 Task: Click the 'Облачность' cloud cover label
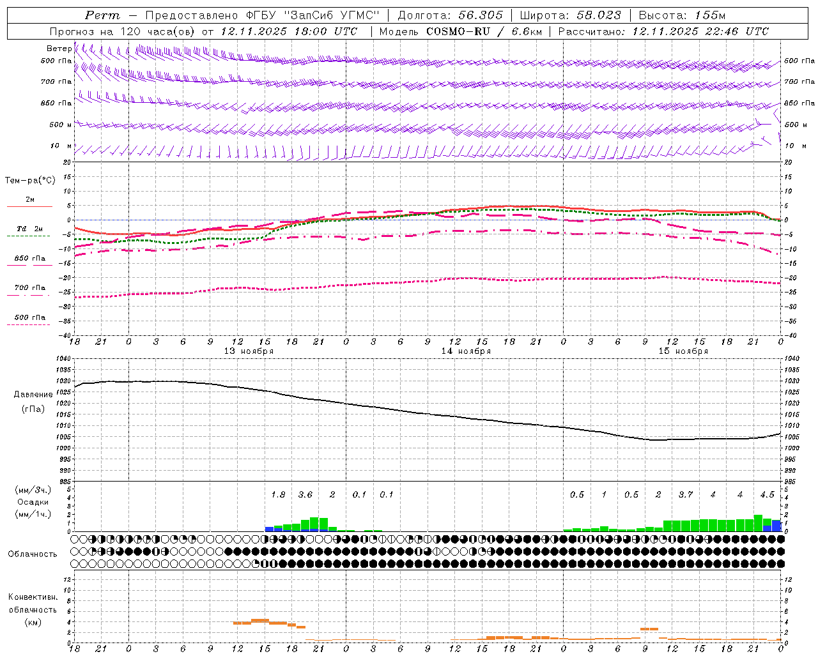[33, 554]
